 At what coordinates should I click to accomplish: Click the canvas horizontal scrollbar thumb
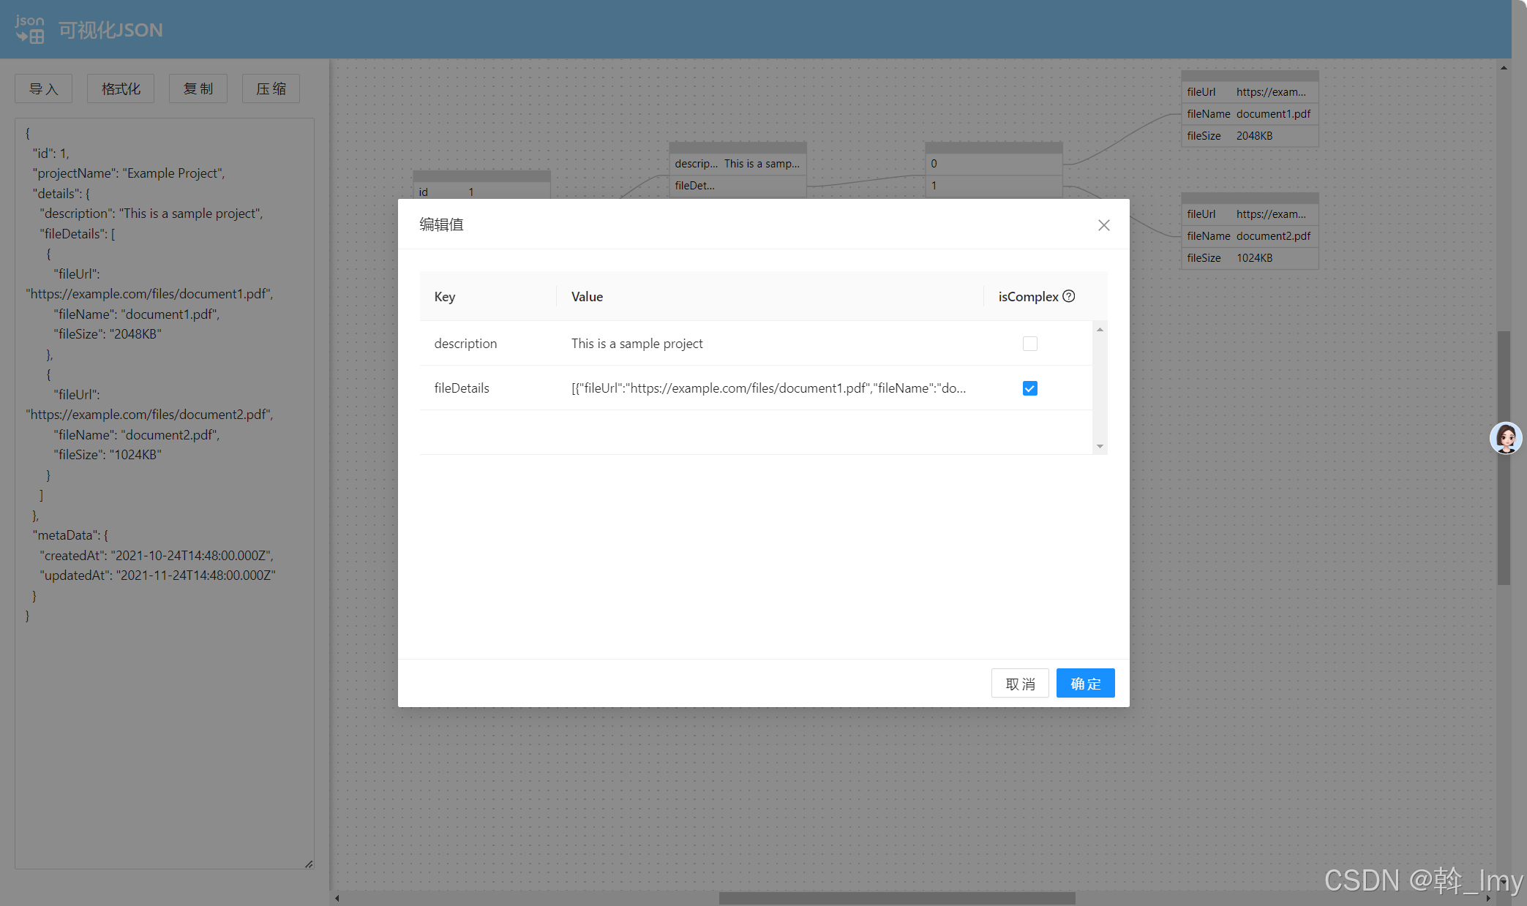tap(896, 898)
